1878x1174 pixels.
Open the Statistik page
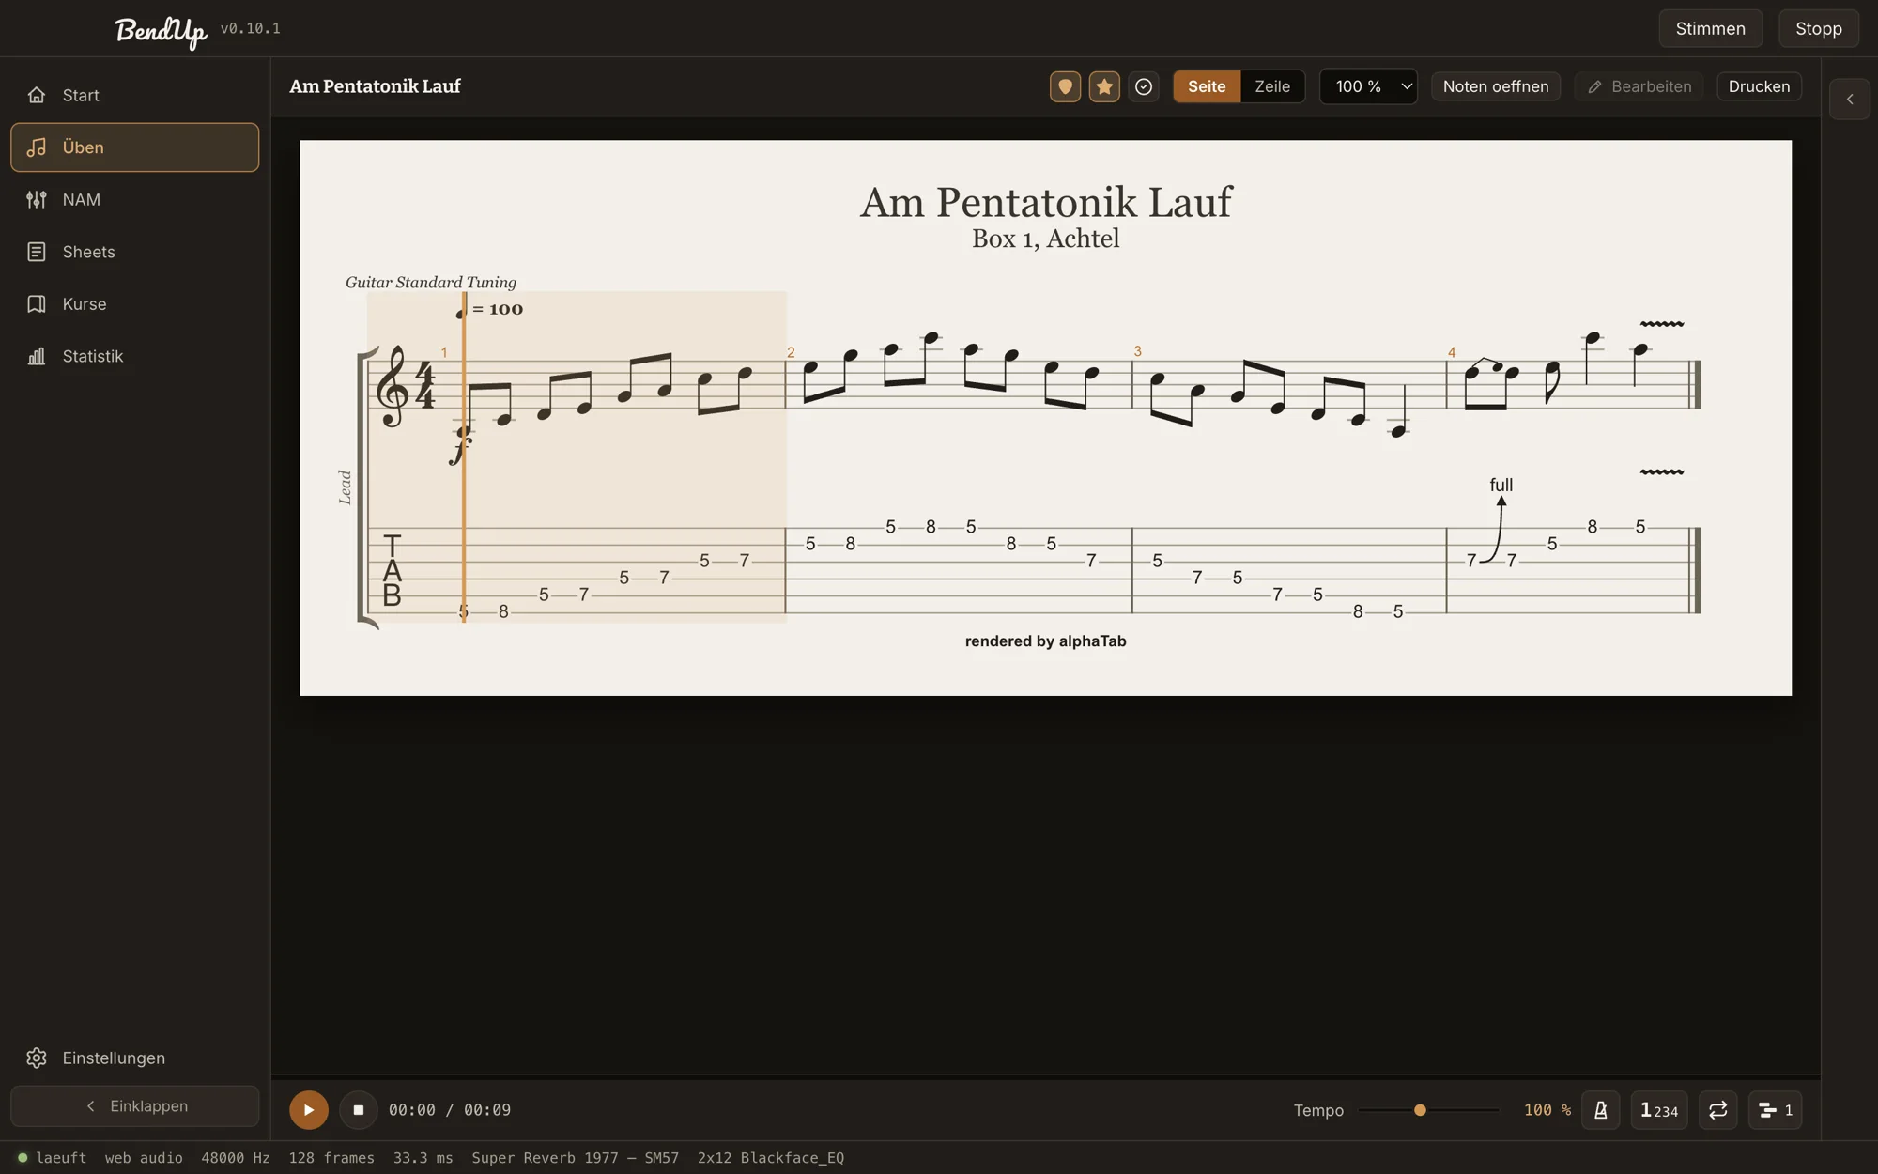(135, 356)
